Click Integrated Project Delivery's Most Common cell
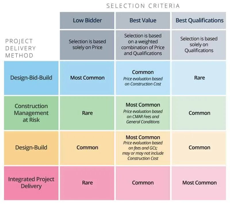This screenshot has width=230, height=204. [x=199, y=183]
